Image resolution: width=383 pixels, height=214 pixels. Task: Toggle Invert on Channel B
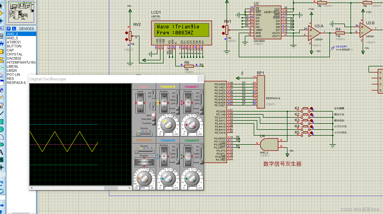tap(178, 162)
